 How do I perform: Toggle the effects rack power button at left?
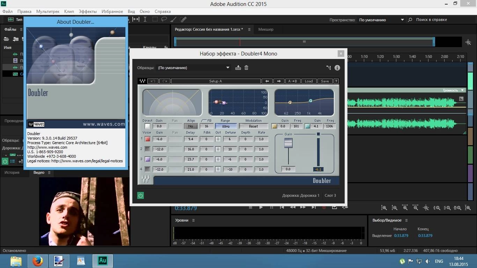point(5,161)
